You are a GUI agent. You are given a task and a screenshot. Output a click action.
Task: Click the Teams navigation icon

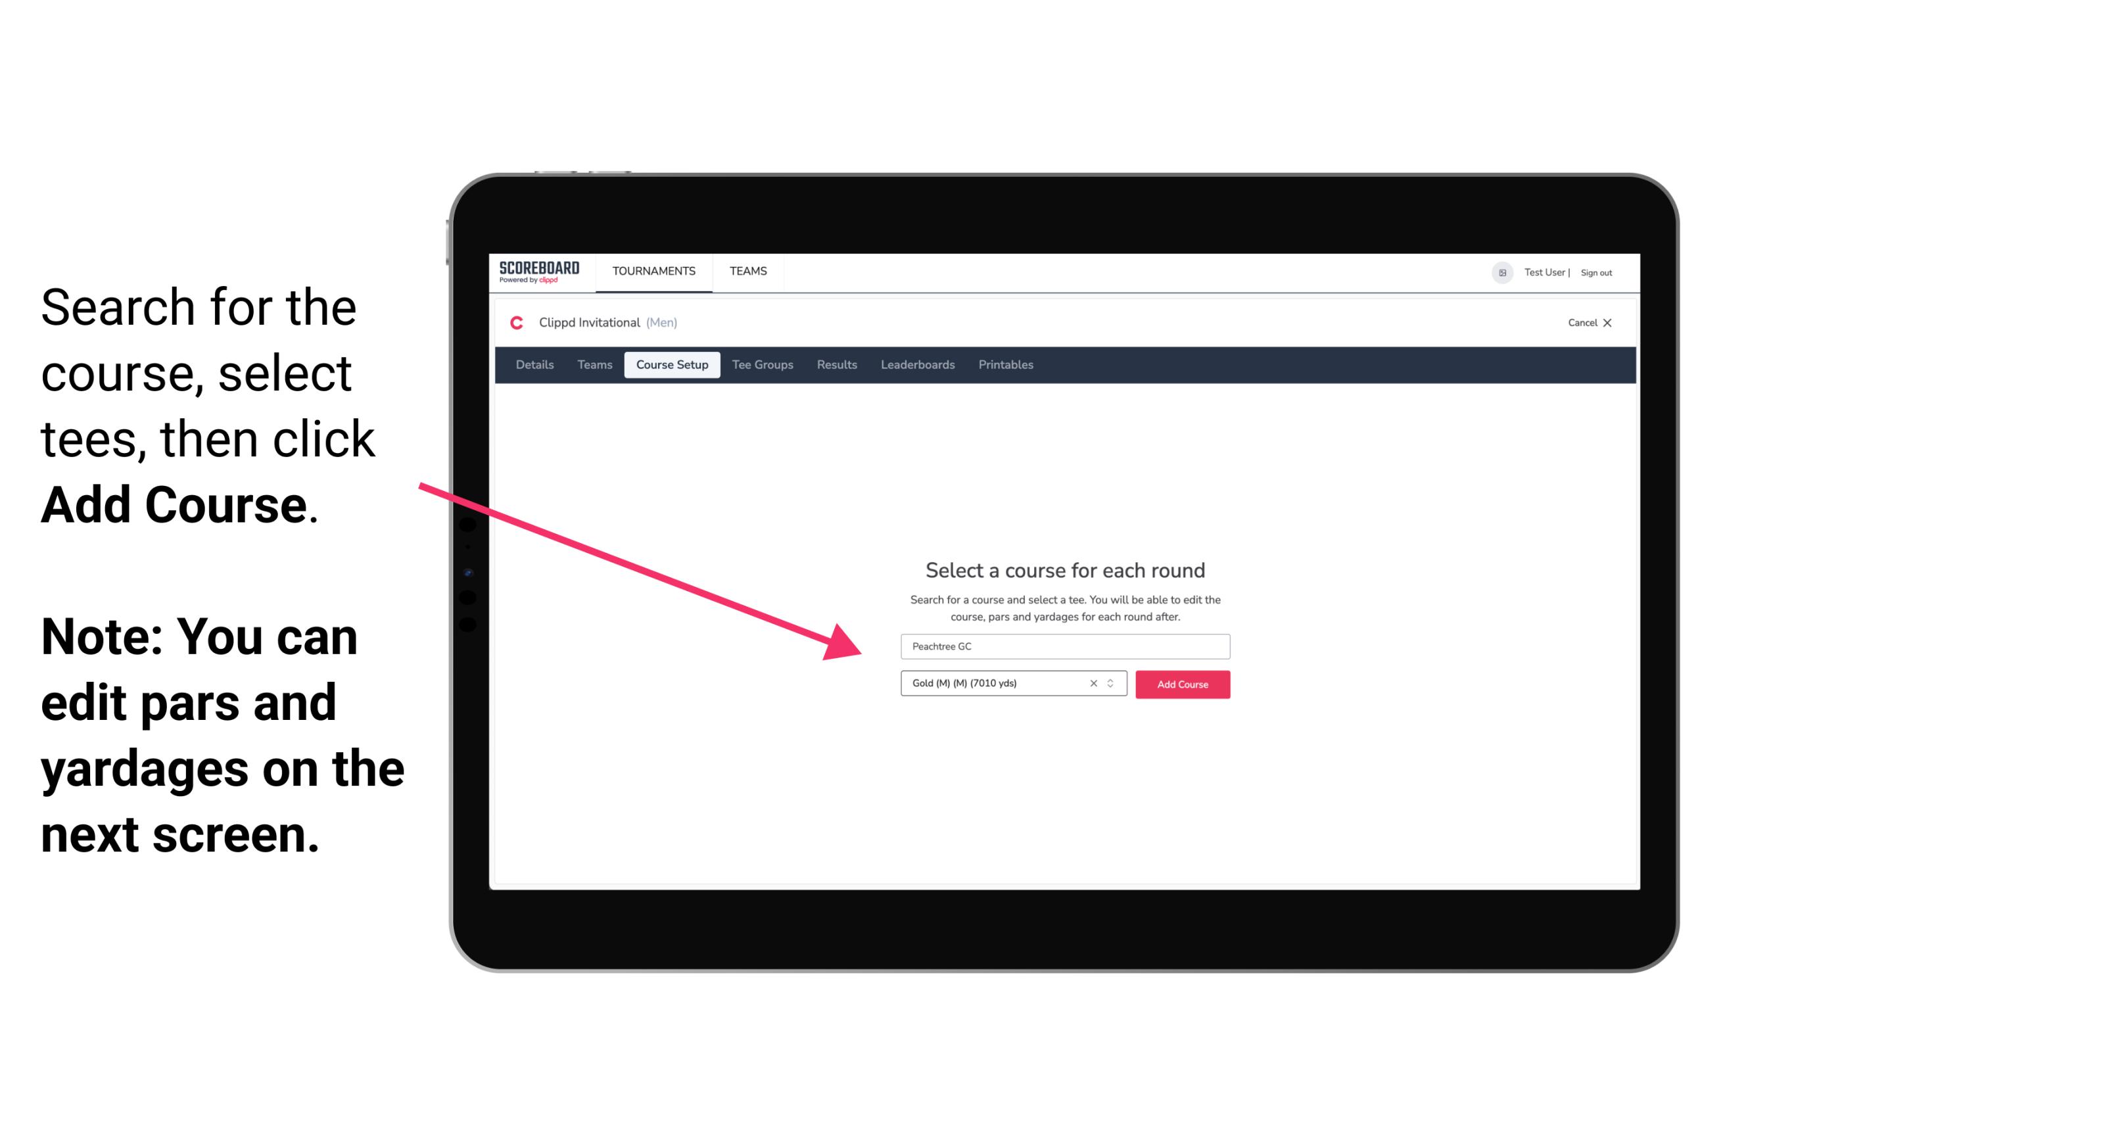(746, 270)
